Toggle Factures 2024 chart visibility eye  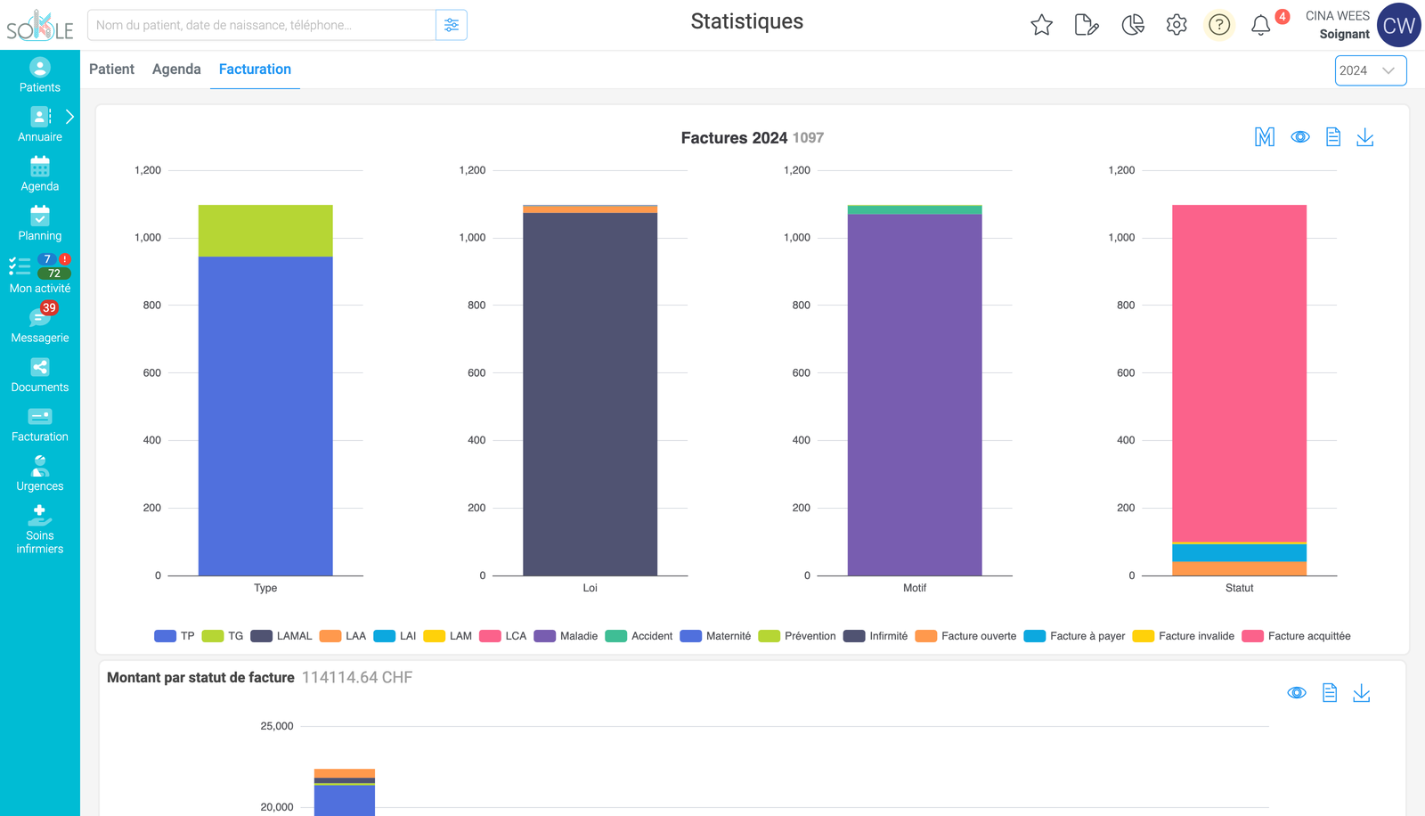click(1300, 137)
